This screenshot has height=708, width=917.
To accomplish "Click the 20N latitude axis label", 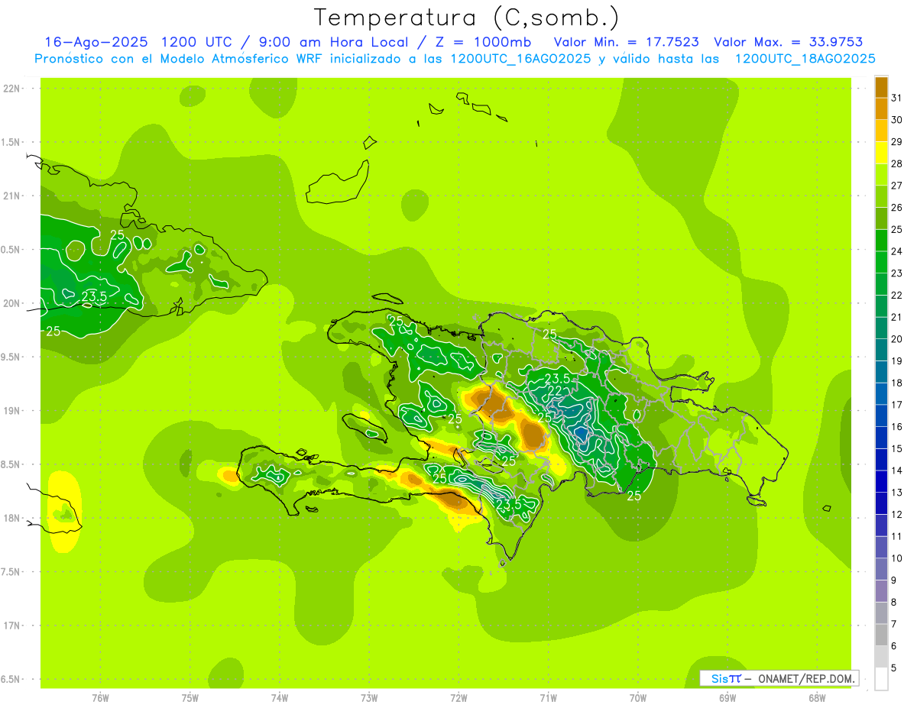I will tap(13, 303).
